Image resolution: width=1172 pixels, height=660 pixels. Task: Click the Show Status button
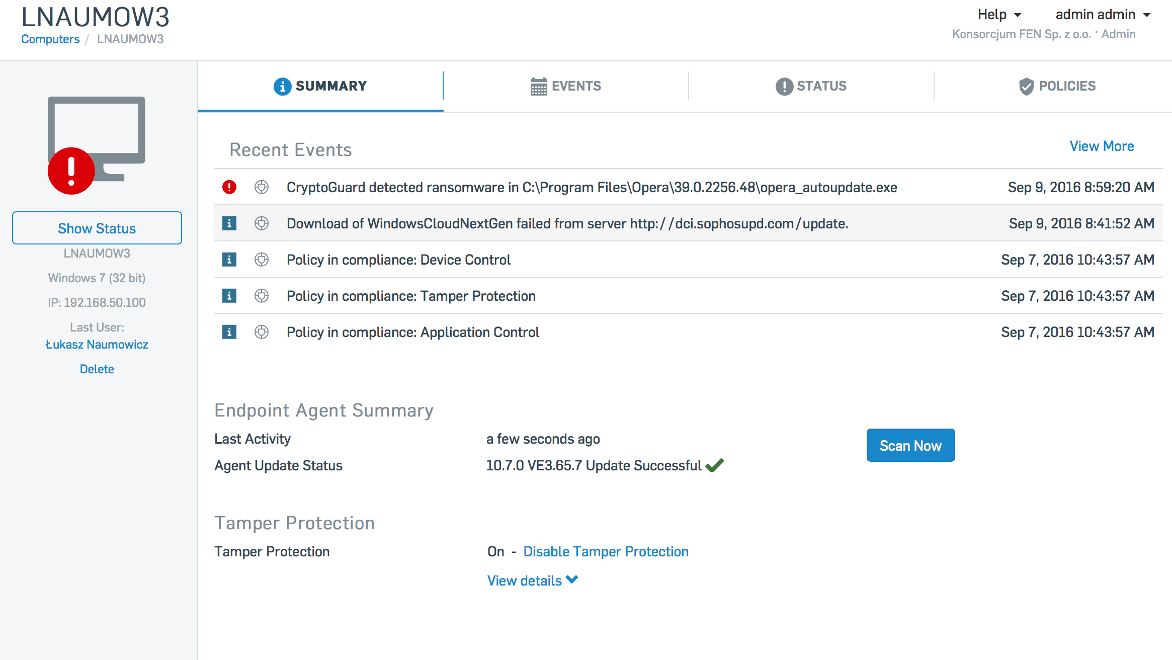(97, 228)
